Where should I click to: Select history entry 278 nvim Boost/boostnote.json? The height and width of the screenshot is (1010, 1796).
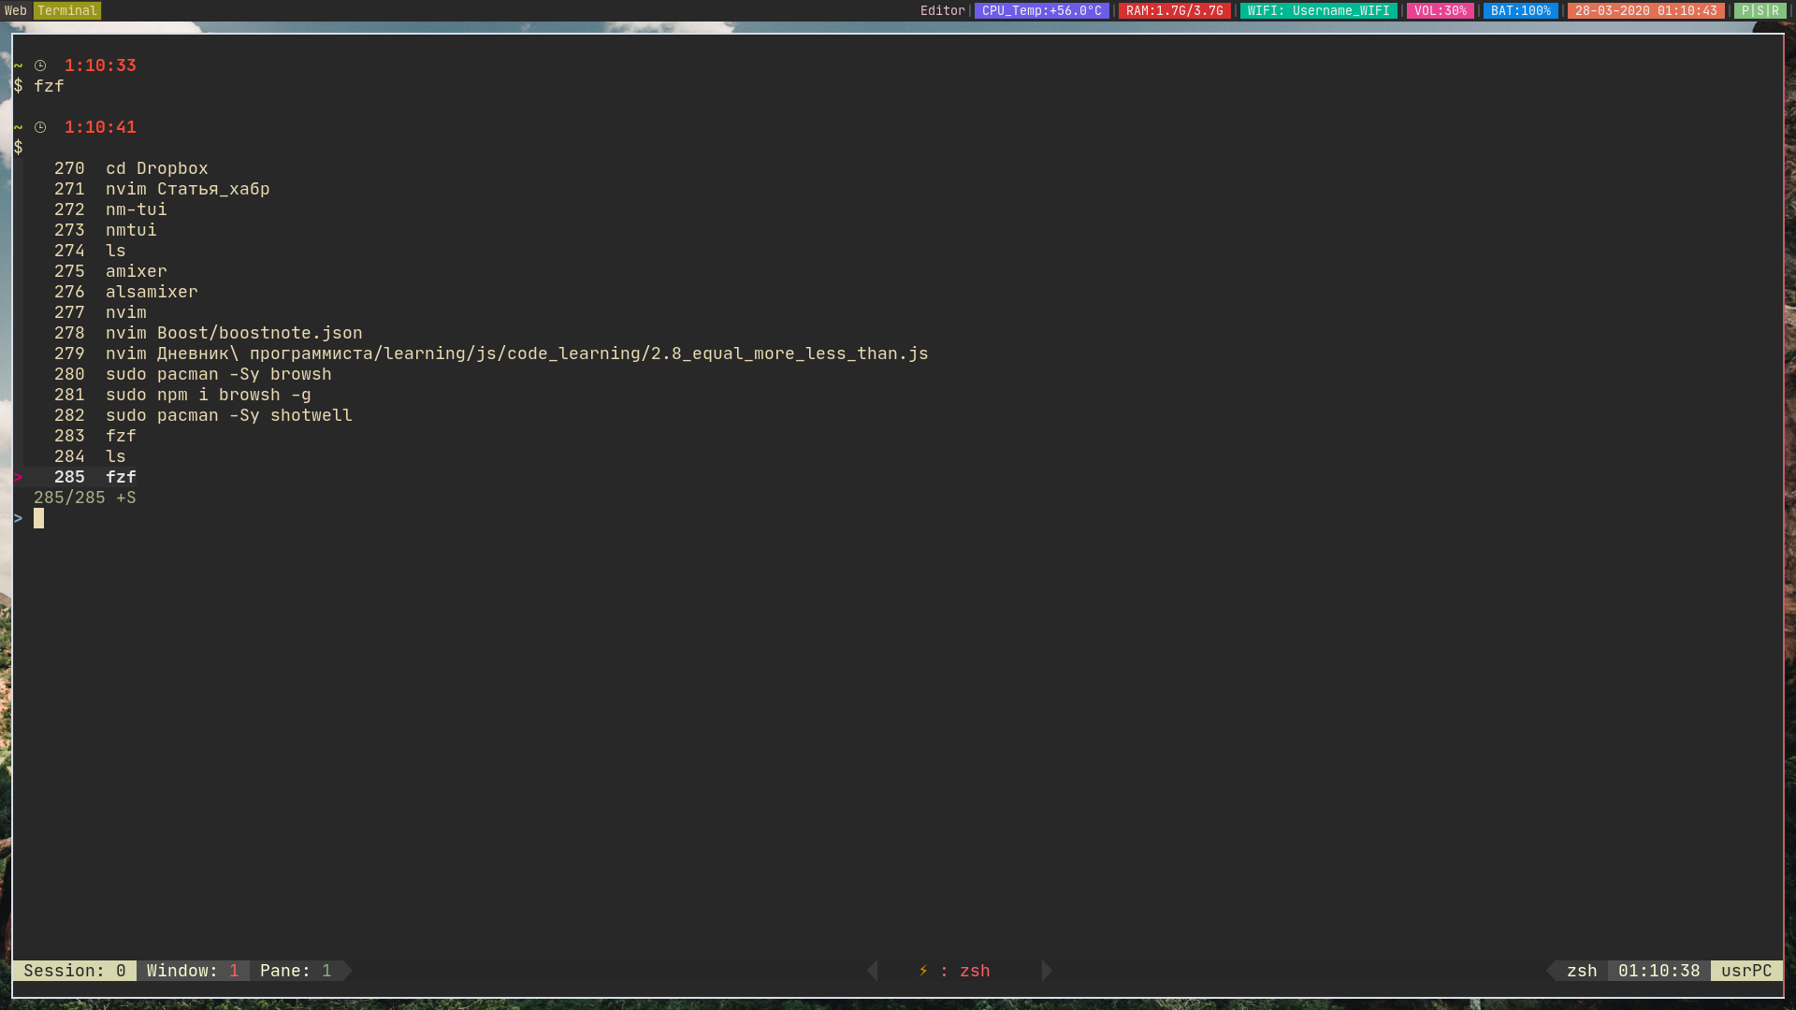coord(234,333)
